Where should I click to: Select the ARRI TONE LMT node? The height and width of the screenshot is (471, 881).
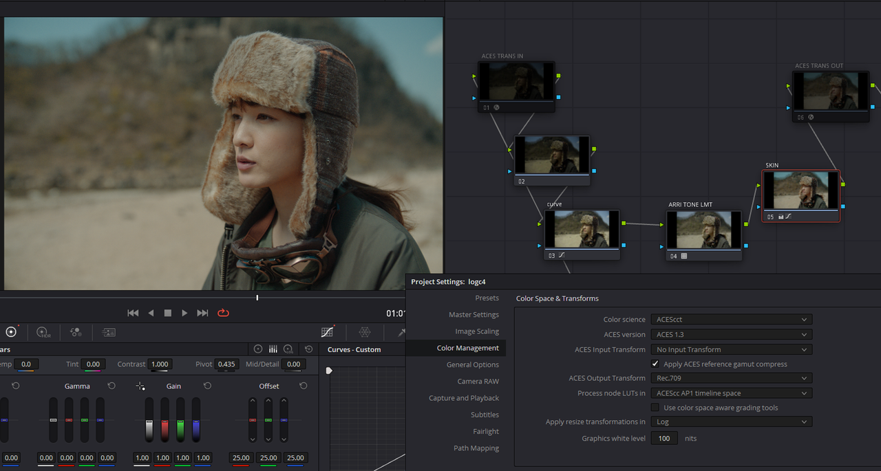click(704, 234)
